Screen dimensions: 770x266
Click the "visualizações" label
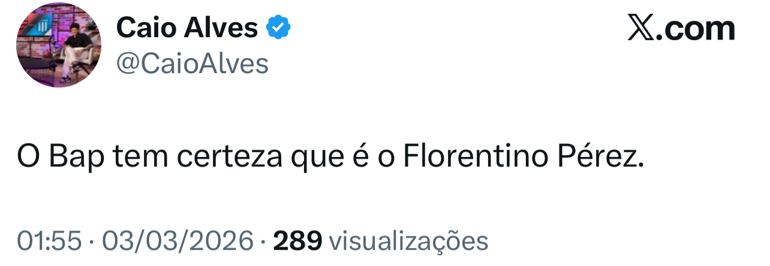pyautogui.click(x=410, y=241)
